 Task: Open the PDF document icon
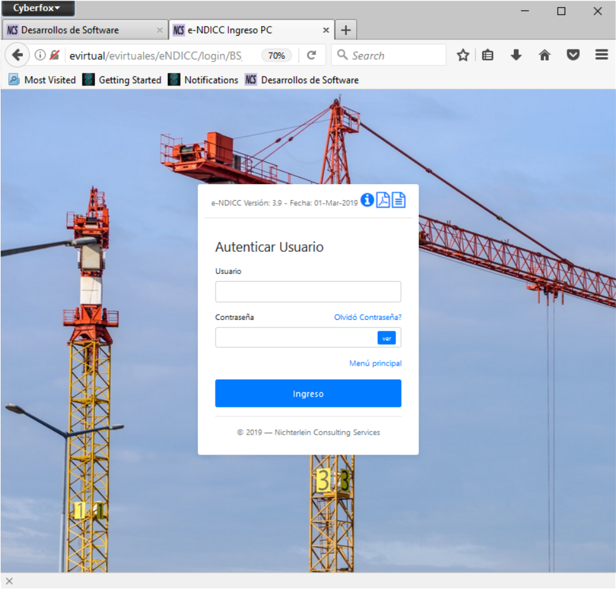[383, 201]
